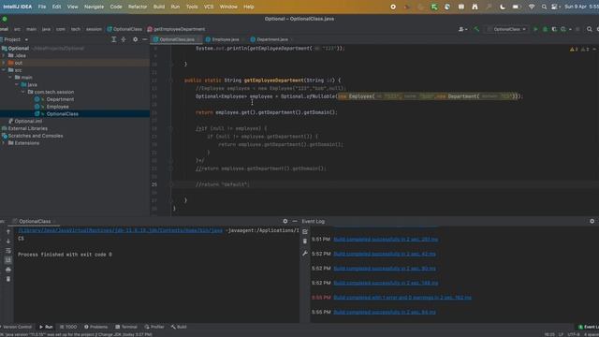This screenshot has width=599, height=337.
Task: Open Event Log settings wrench icon
Action: click(305, 254)
